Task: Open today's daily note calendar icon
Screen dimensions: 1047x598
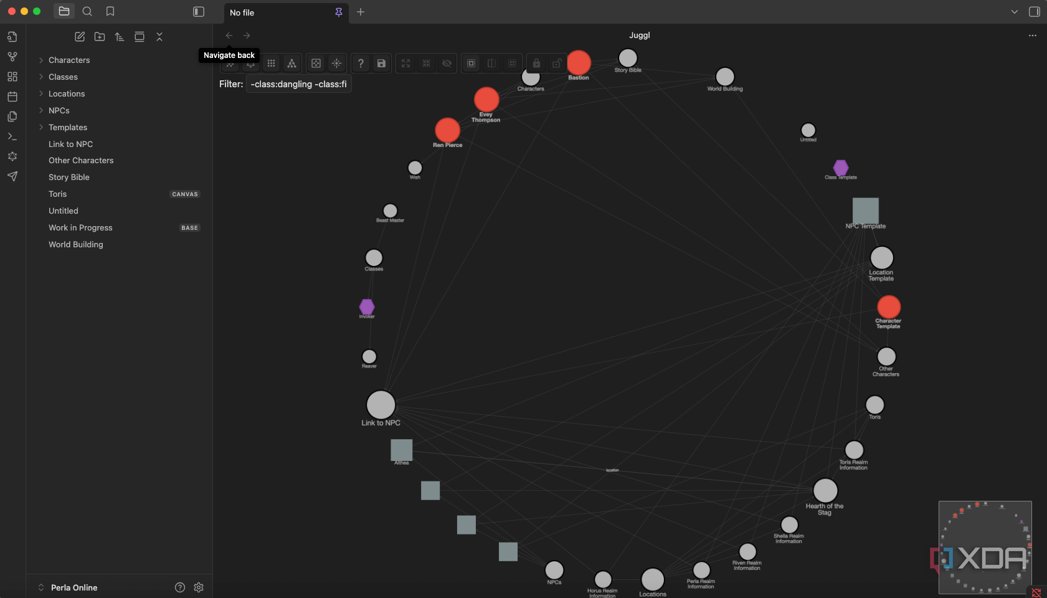Action: pyautogui.click(x=12, y=97)
